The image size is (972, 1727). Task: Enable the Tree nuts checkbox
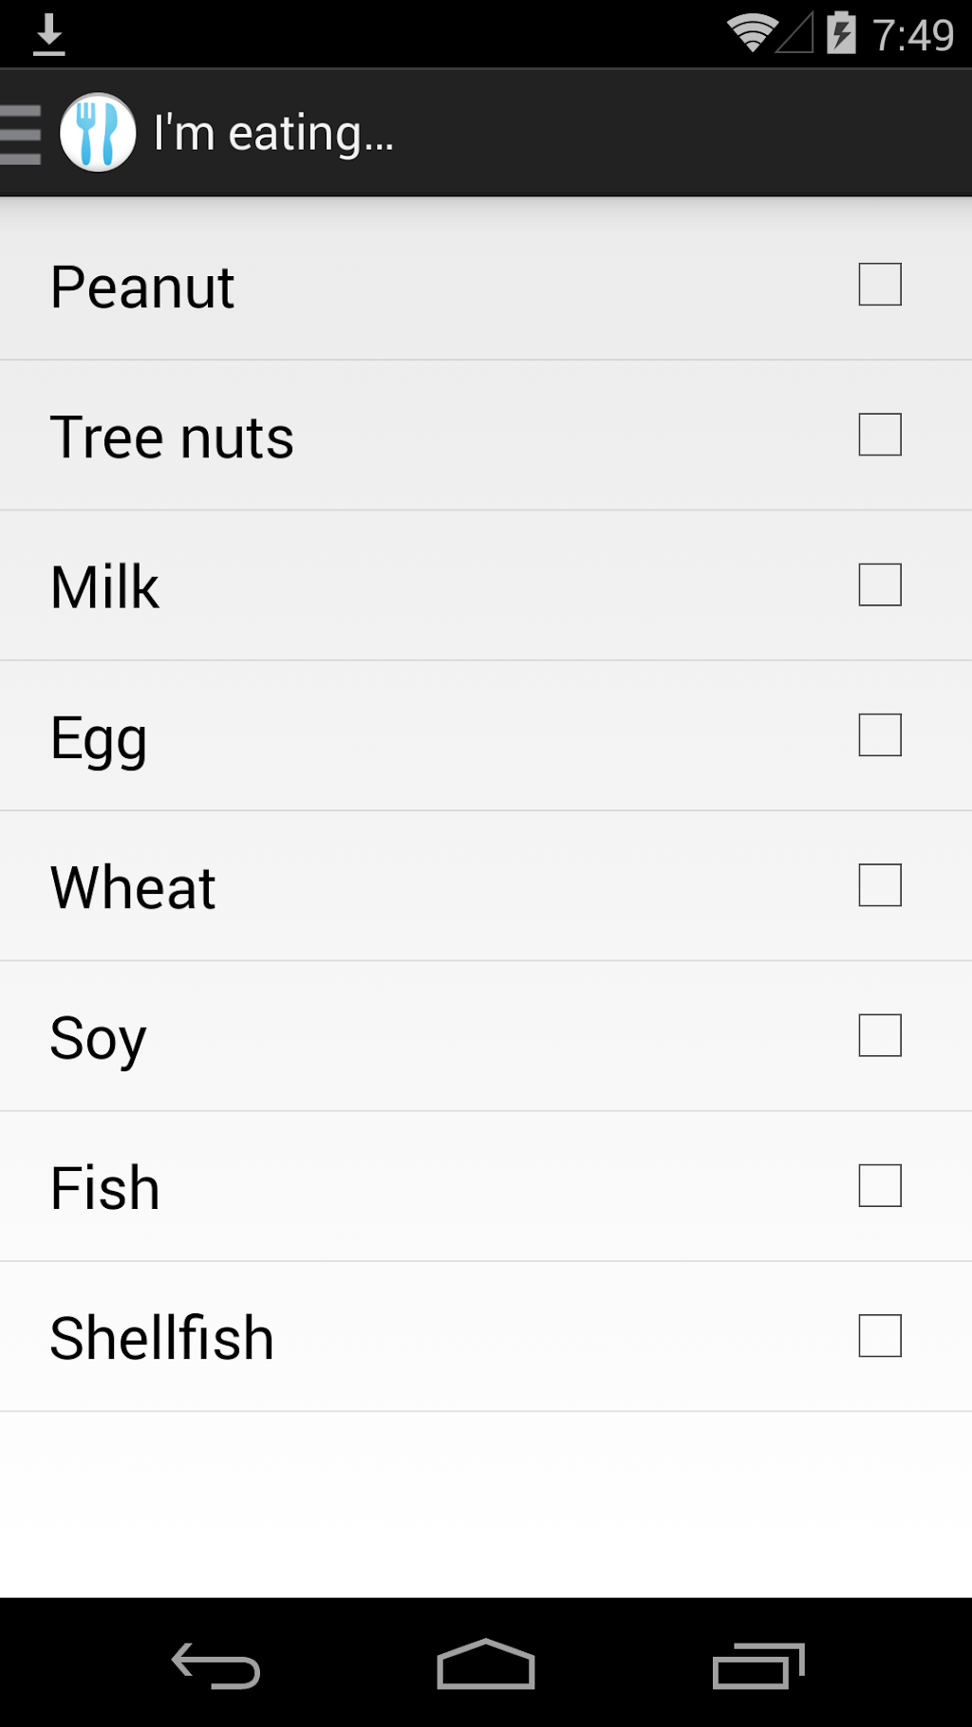(x=879, y=435)
